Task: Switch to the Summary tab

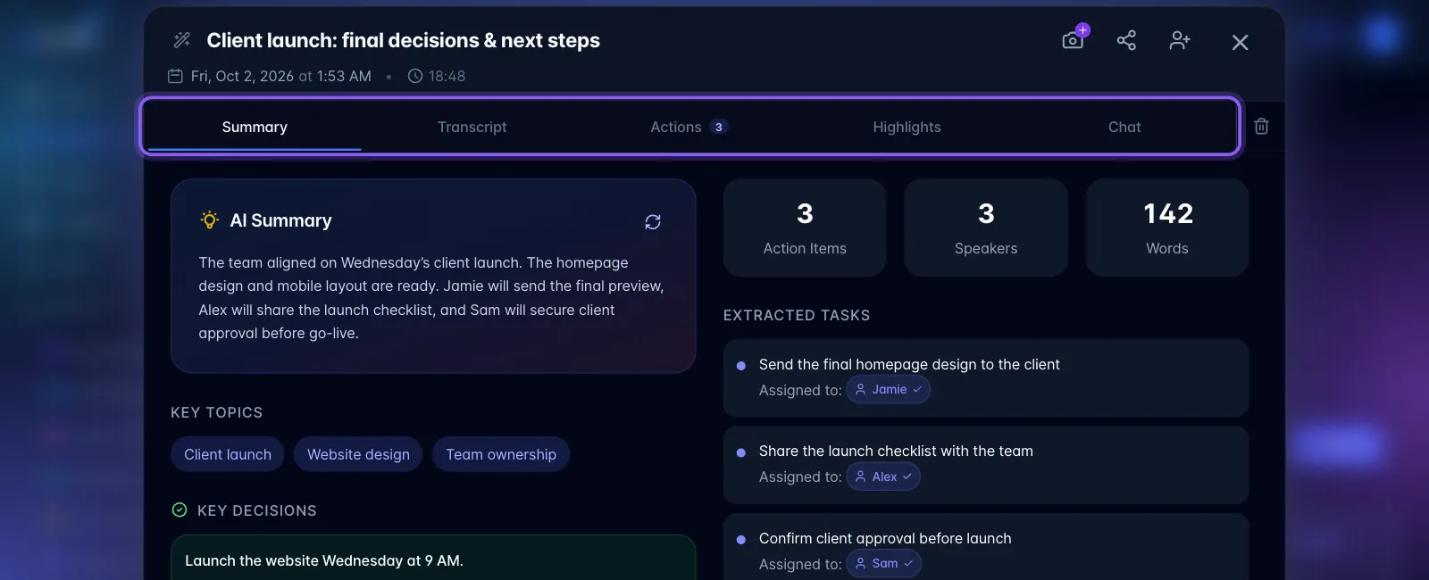Action: [x=255, y=127]
